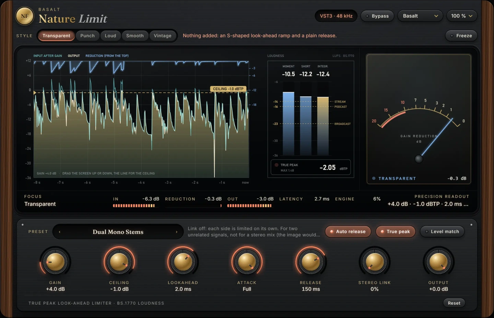
Task: Click the Ceiling knob
Action: pyautogui.click(x=119, y=262)
